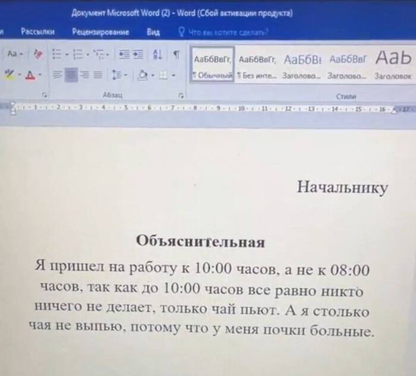Click the 'Что вы хотите сделать?' search box

point(228,33)
